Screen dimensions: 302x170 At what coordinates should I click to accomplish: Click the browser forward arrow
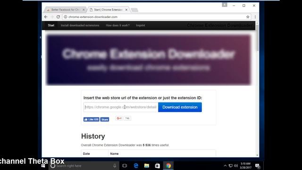pos(52,17)
